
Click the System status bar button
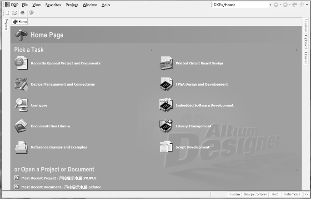(x=234, y=194)
